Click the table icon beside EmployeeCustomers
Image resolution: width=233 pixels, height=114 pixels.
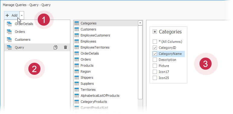pos(77,35)
